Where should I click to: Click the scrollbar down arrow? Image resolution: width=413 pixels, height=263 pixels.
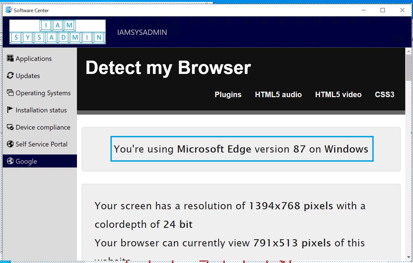[x=408, y=257]
